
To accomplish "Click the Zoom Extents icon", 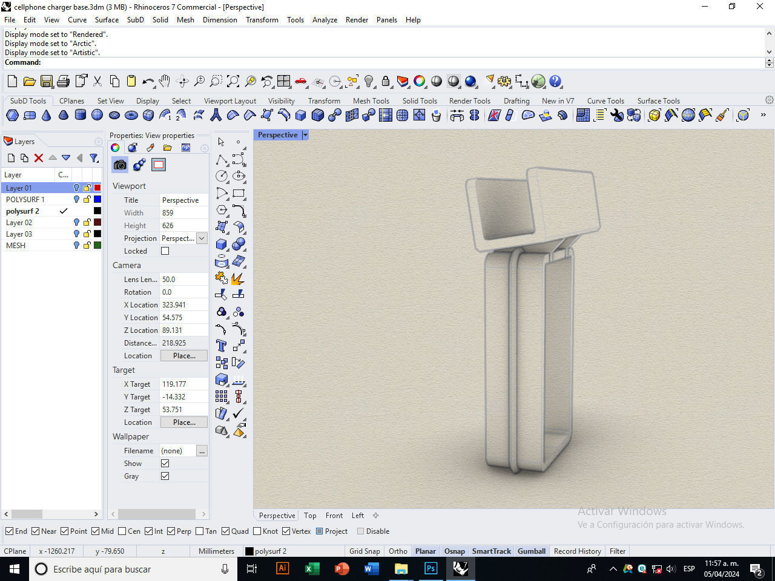I will click(x=232, y=81).
